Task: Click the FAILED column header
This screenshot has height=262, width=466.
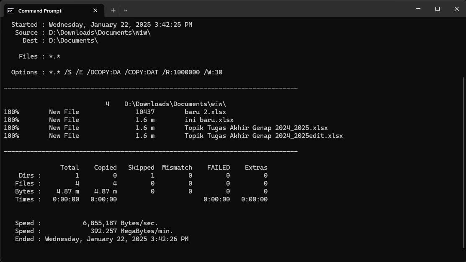Action: 219,168
